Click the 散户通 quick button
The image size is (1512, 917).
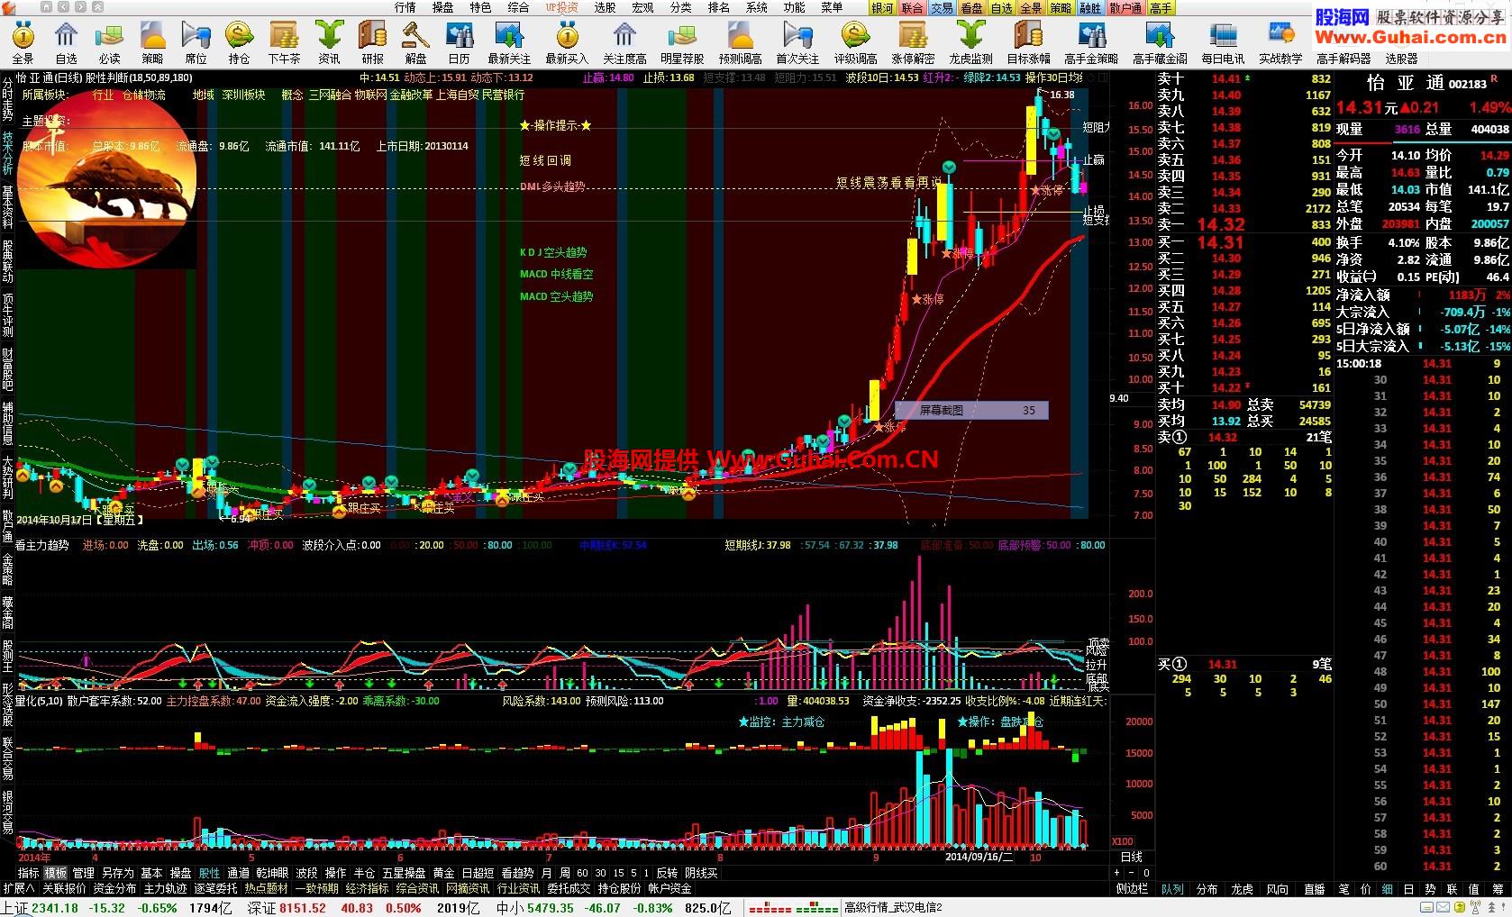click(1125, 8)
